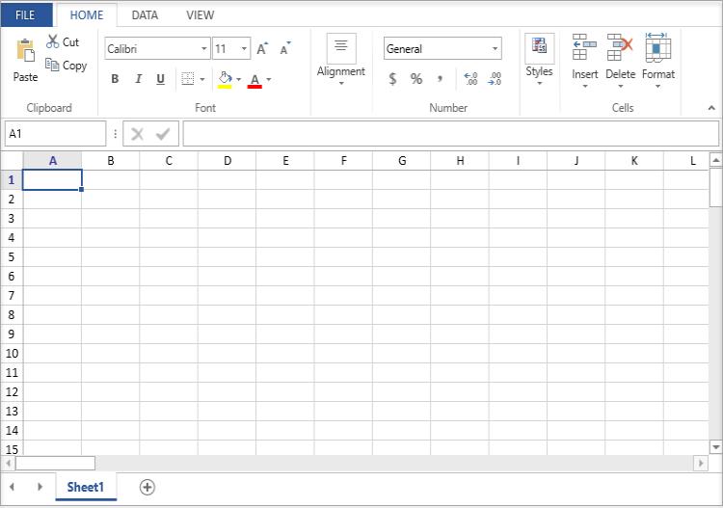The image size is (723, 508).
Task: Toggle italic formatting
Action: point(138,79)
